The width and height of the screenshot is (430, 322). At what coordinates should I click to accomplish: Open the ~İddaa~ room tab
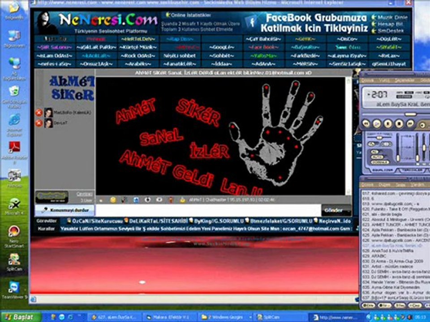click(222, 64)
